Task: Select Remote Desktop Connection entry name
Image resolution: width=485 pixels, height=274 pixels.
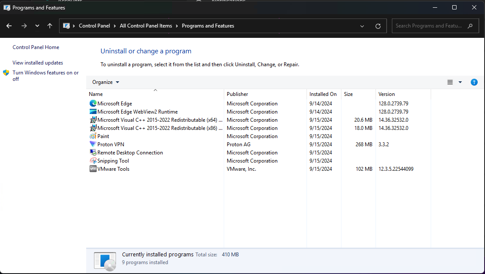Action: coord(130,153)
